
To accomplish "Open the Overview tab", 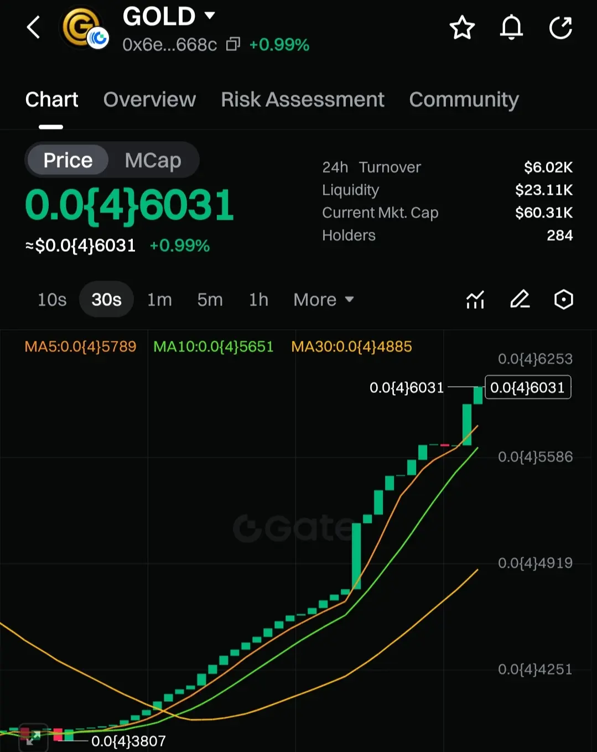I will coord(149,100).
